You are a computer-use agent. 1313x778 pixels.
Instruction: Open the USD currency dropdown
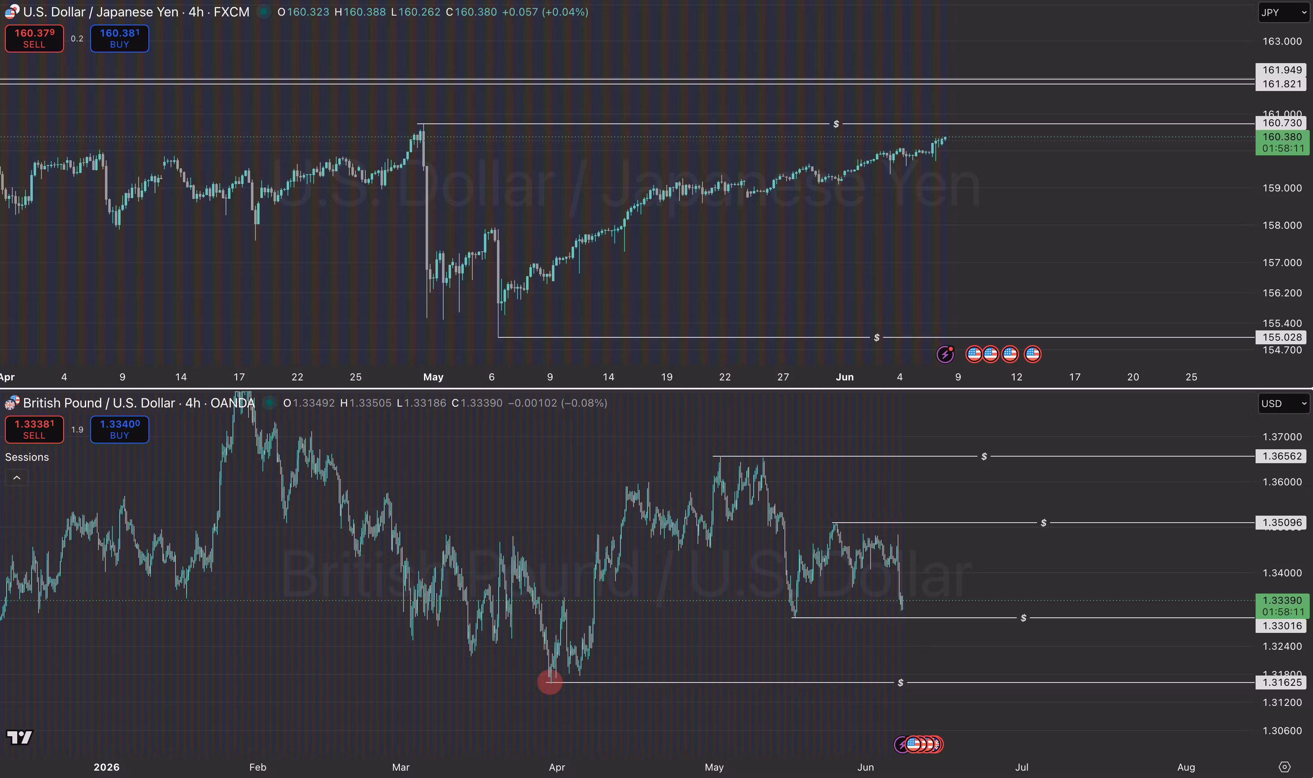click(x=1283, y=403)
